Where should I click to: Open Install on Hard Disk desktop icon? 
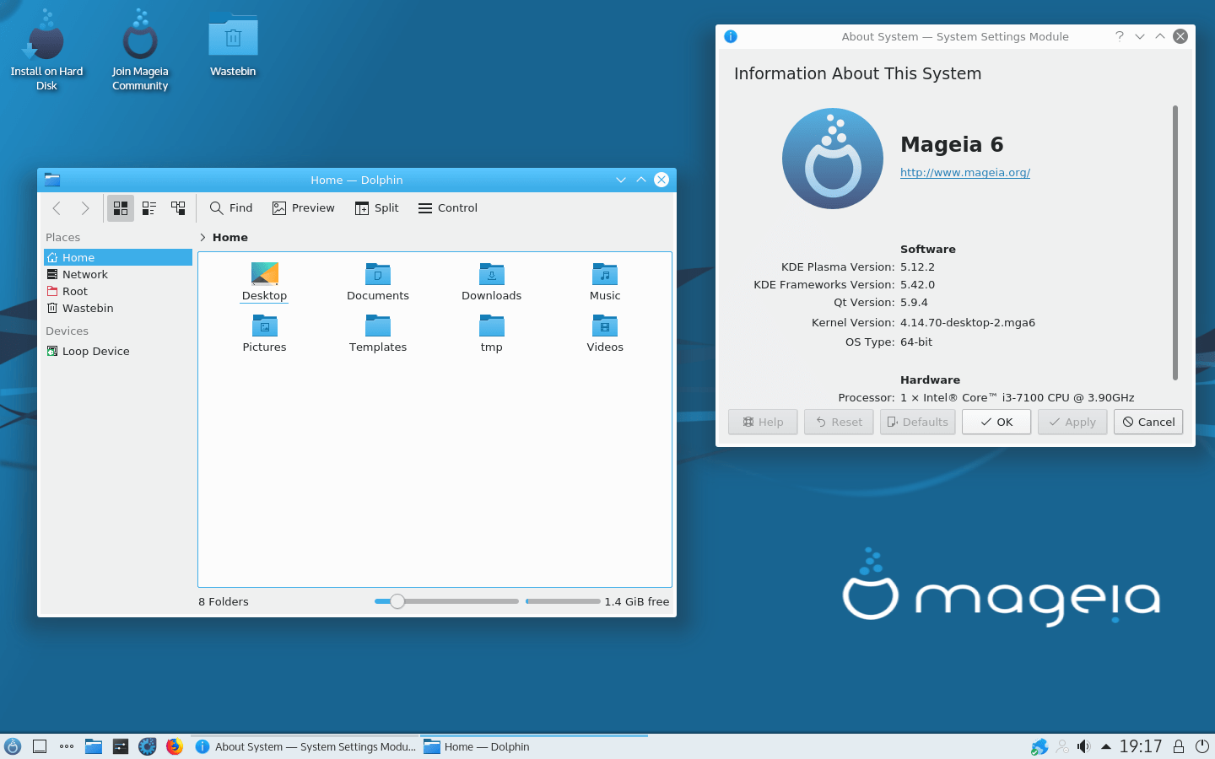[46, 51]
